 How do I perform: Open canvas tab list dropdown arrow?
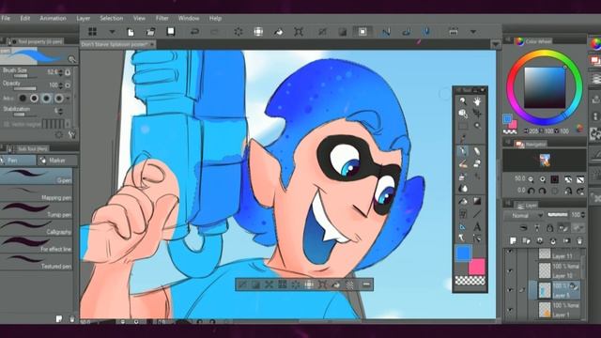(496, 45)
